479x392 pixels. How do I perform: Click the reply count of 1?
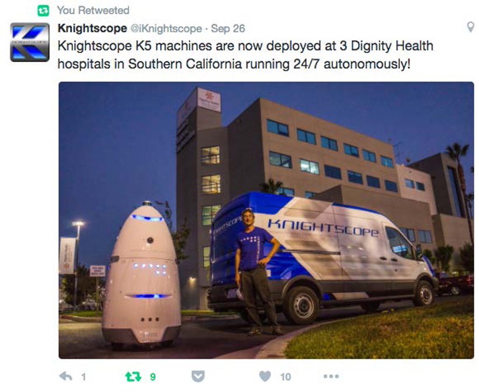coord(84,377)
